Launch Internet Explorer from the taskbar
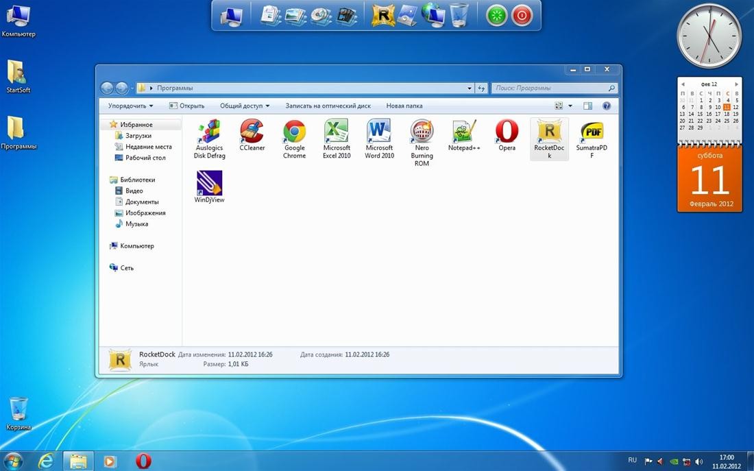 click(46, 461)
